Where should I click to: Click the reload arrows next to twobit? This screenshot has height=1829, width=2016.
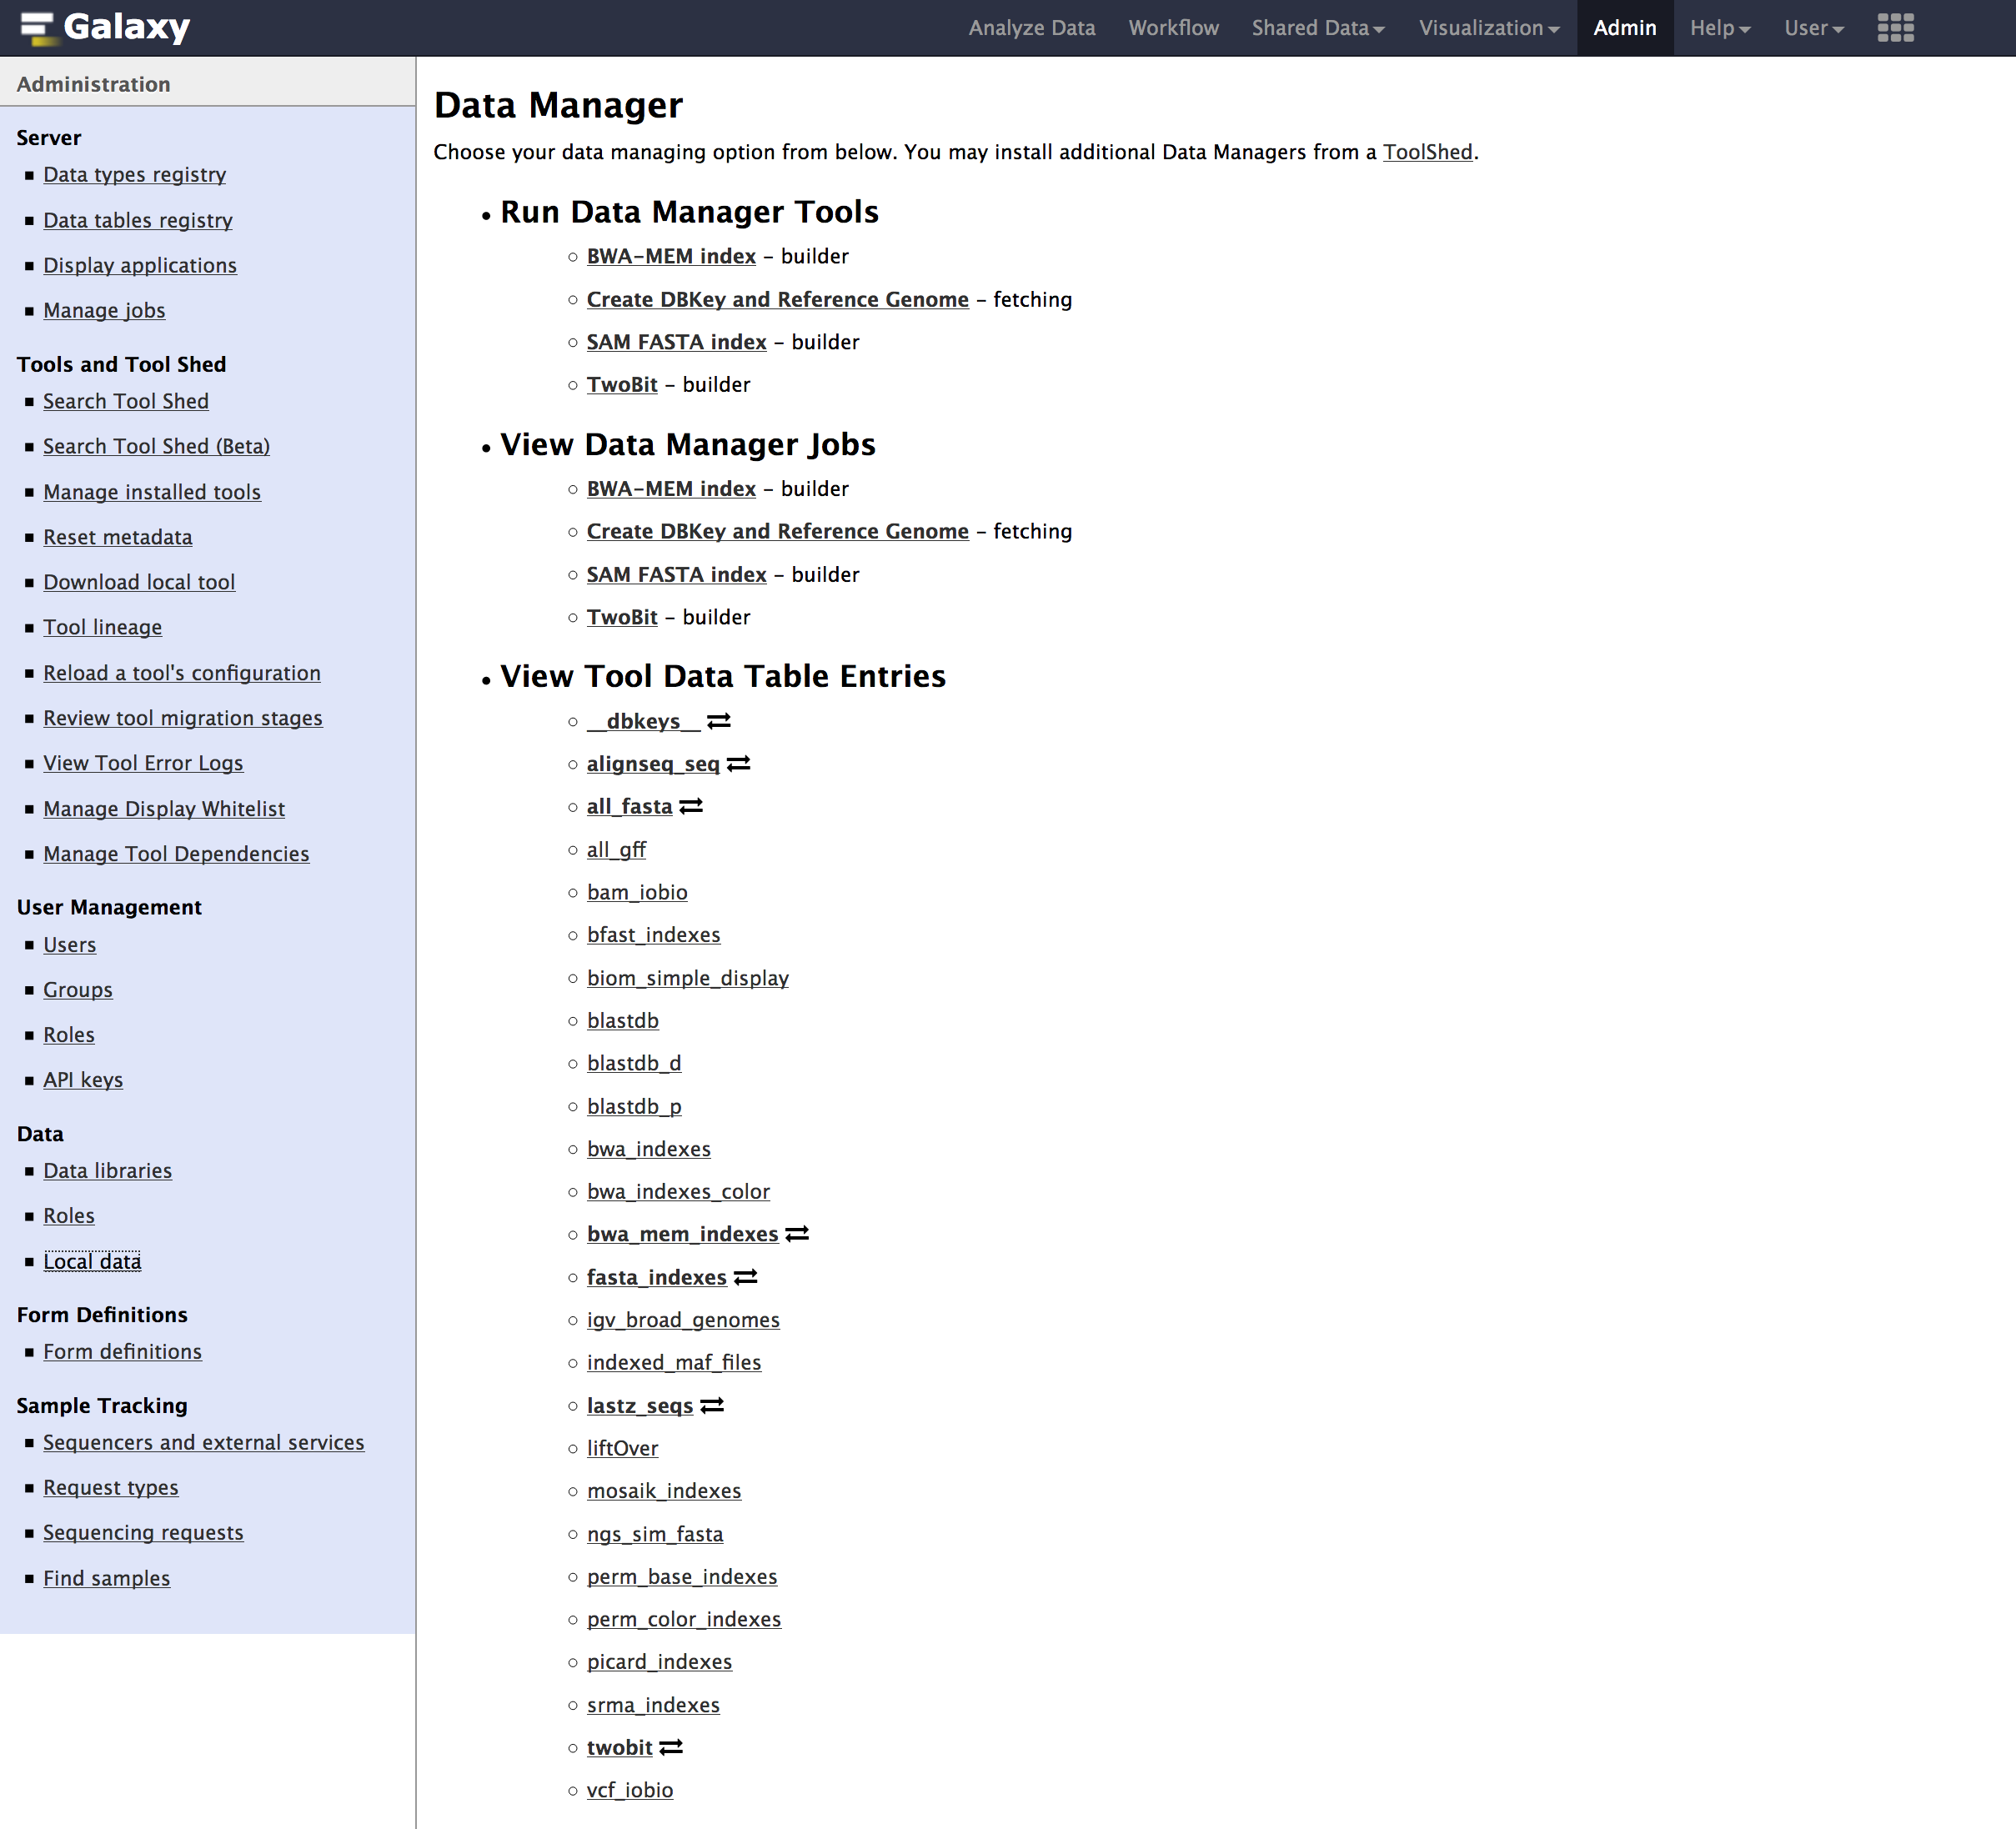tap(671, 1747)
